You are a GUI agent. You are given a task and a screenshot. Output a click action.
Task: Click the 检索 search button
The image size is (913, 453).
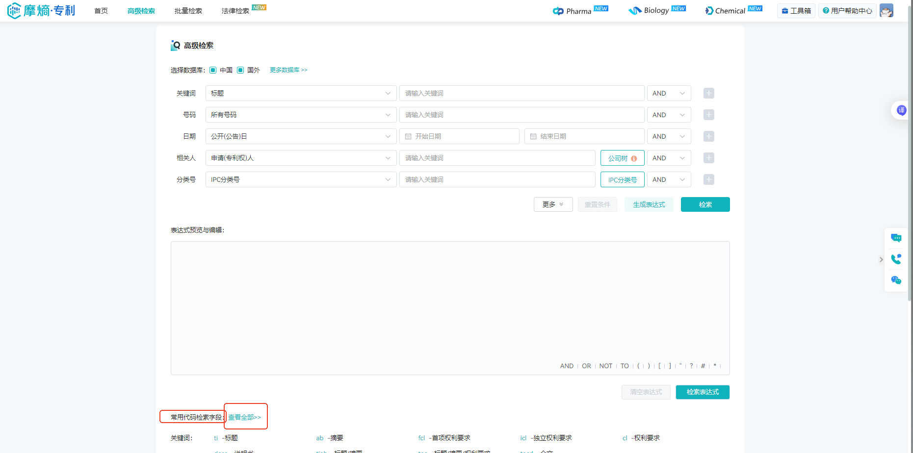pyautogui.click(x=705, y=204)
